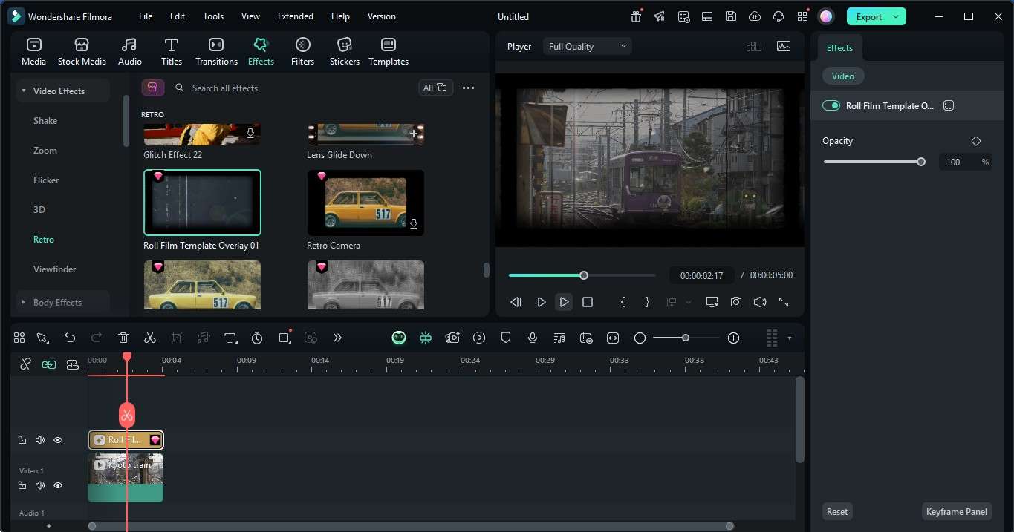The image size is (1014, 532).
Task: Open the Extended menu
Action: click(296, 16)
